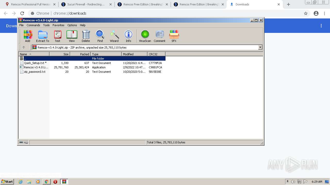This screenshot has height=185, width=330.
Task: Click the Opera icon in the taskbar
Action: [x=55, y=182]
